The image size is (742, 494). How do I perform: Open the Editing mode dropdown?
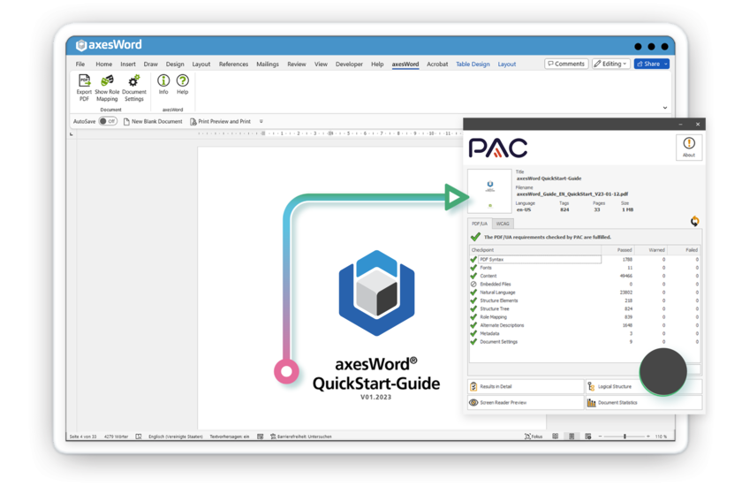pyautogui.click(x=611, y=64)
